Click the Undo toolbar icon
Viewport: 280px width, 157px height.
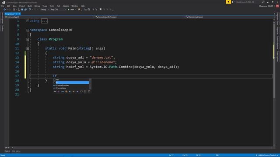pyautogui.click(x=30, y=10)
